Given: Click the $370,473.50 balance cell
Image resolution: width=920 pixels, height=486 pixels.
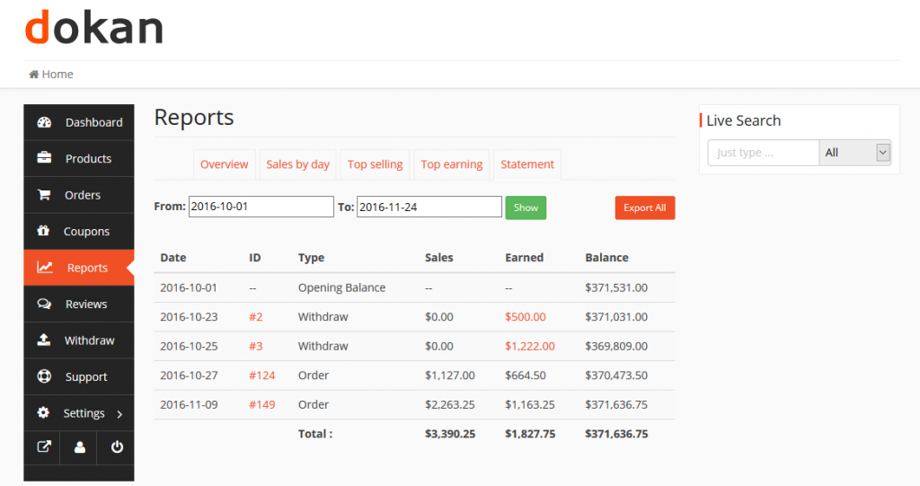Looking at the screenshot, I should tap(616, 376).
